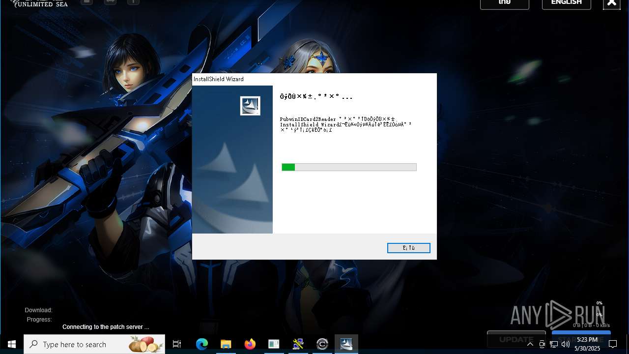Open File Explorer from taskbar

[226, 344]
